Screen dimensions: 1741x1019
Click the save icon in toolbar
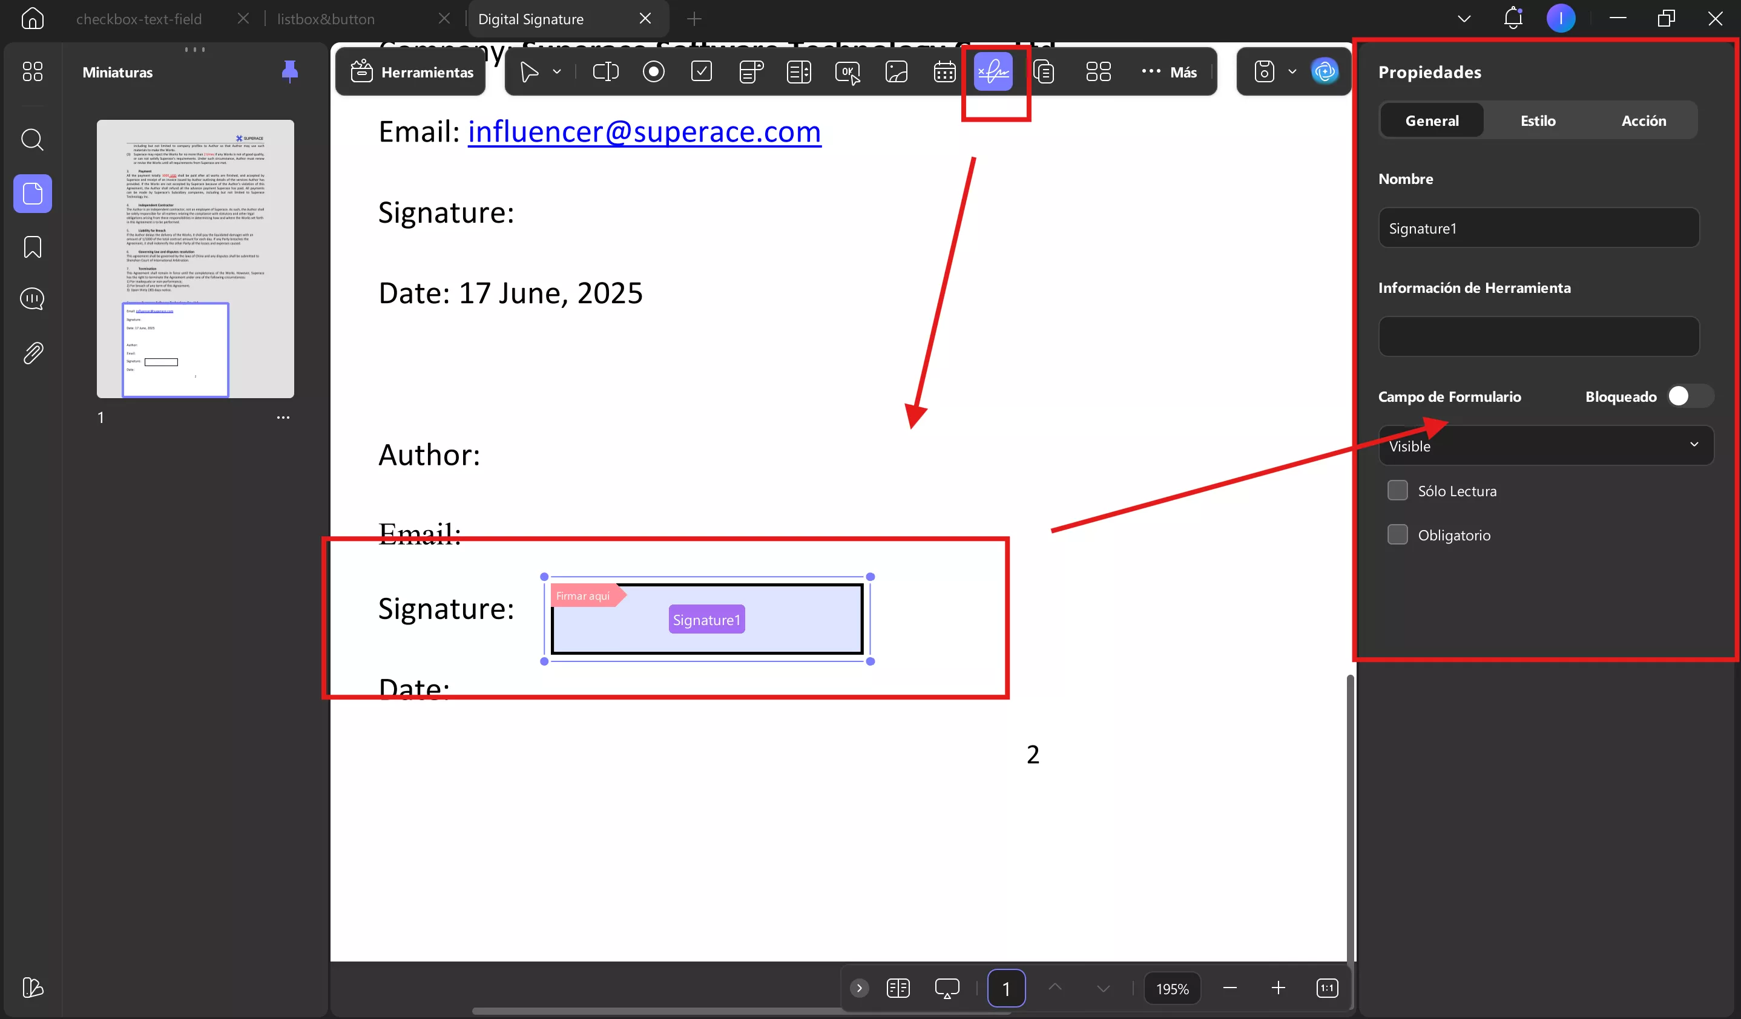[1265, 72]
